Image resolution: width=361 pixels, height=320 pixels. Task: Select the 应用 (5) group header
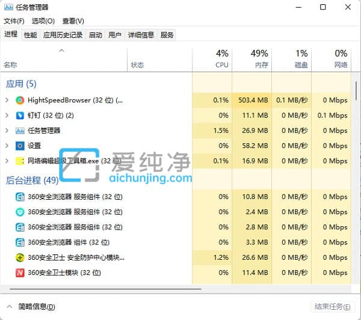point(21,84)
